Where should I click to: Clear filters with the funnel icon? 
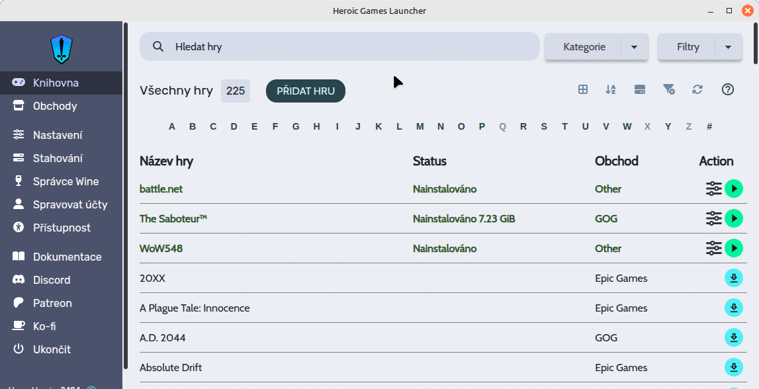tap(668, 89)
